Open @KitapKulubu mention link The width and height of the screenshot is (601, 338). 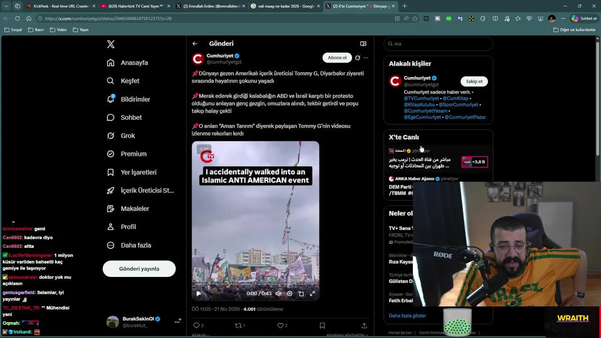tap(419, 105)
